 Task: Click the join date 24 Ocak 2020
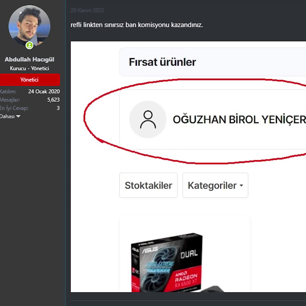[x=44, y=91]
